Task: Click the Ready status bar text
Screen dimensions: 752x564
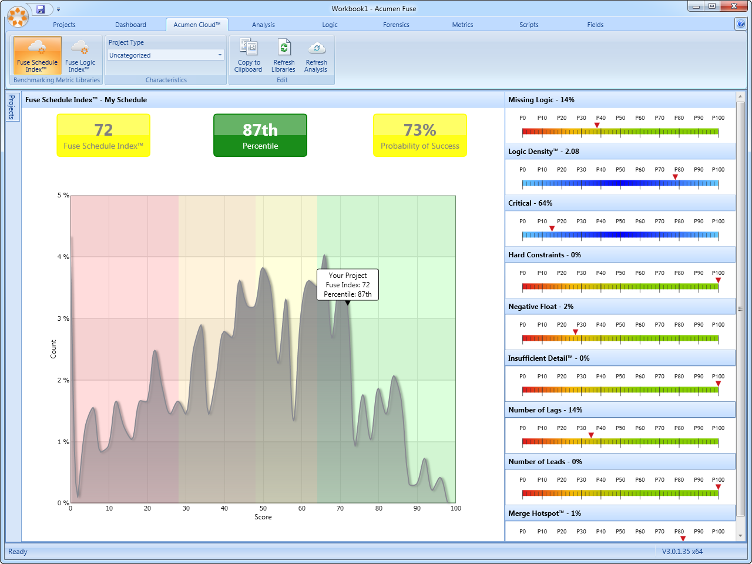Action: (18, 552)
